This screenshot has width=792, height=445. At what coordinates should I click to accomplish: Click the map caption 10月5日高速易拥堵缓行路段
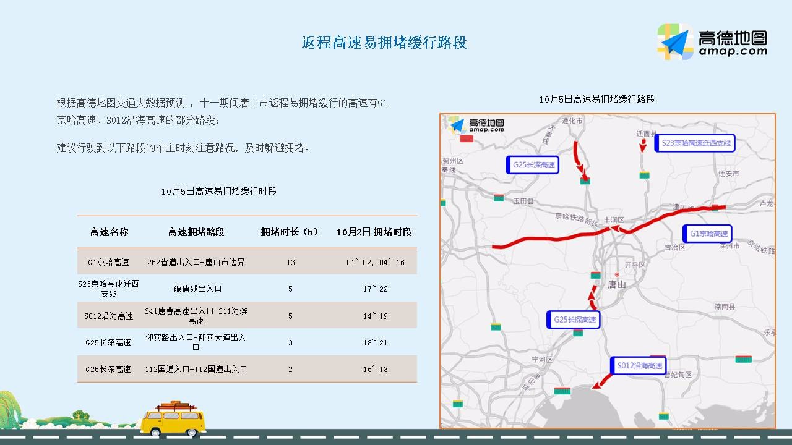click(x=596, y=99)
